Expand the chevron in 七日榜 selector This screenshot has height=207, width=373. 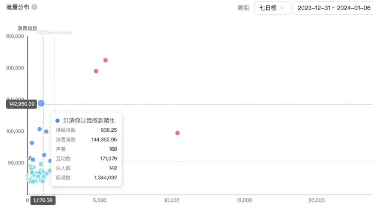(x=282, y=8)
